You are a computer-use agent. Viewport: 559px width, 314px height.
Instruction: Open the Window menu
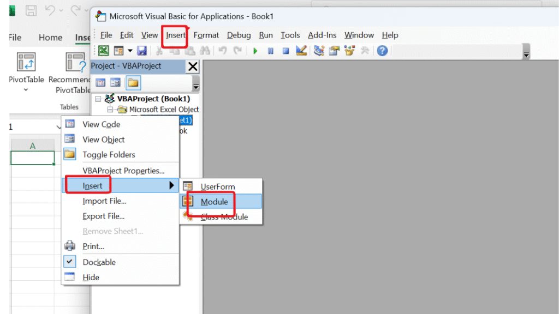[x=359, y=35]
